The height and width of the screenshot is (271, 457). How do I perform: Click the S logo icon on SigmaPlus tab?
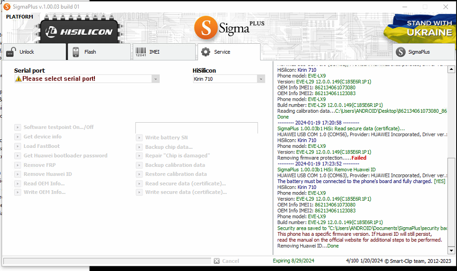coord(401,52)
